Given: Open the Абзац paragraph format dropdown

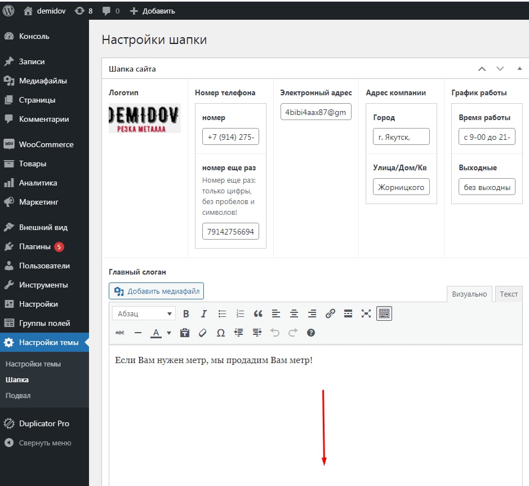Looking at the screenshot, I should 144,313.
